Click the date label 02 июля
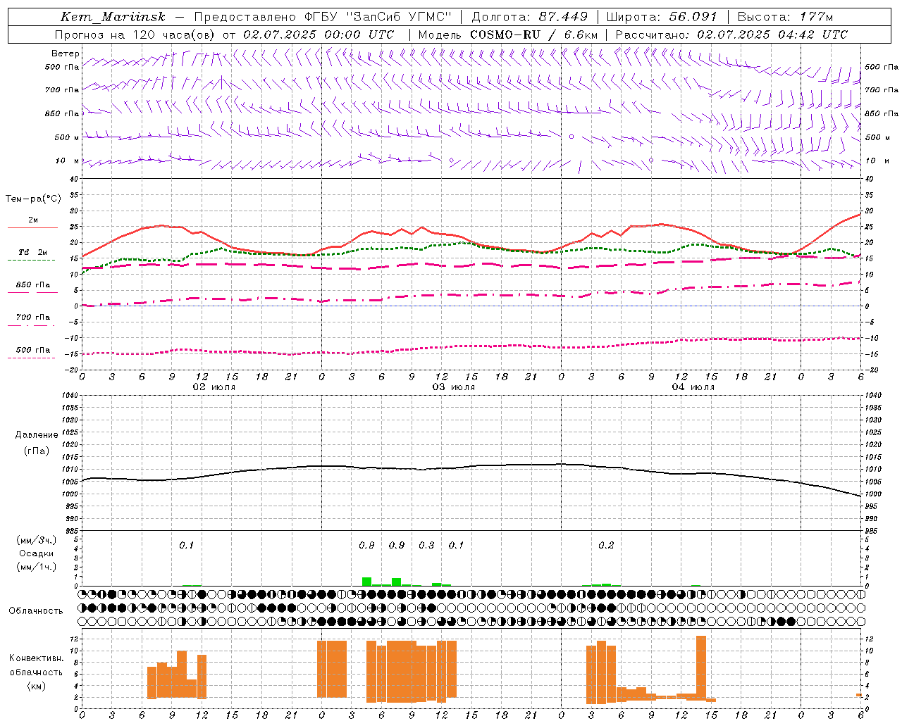902x721 pixels. pyautogui.click(x=214, y=387)
